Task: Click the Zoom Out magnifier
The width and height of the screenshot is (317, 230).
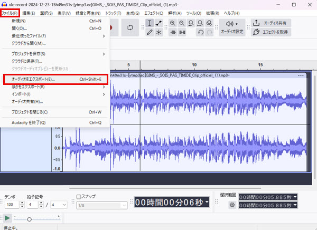Action: [x=182, y=23]
